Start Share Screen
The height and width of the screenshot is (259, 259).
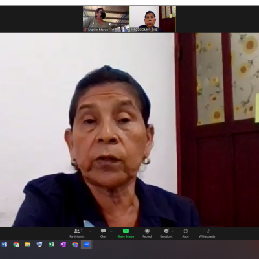[x=126, y=233]
